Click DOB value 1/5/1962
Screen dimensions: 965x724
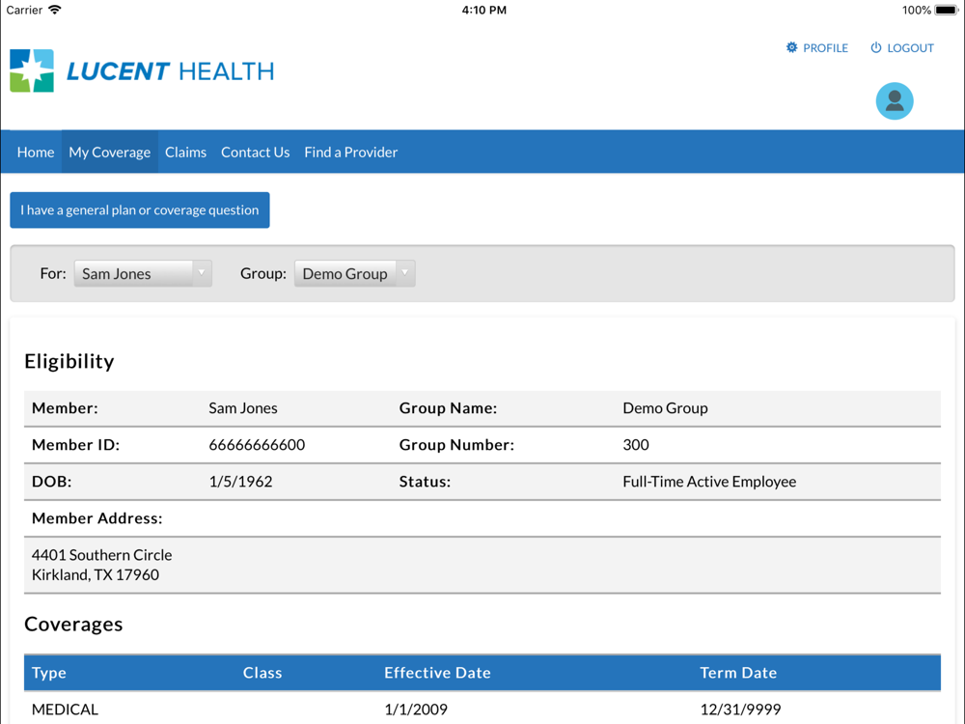point(240,482)
